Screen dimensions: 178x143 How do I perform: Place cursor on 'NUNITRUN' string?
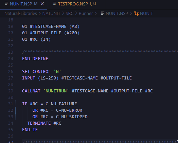(x=56, y=91)
